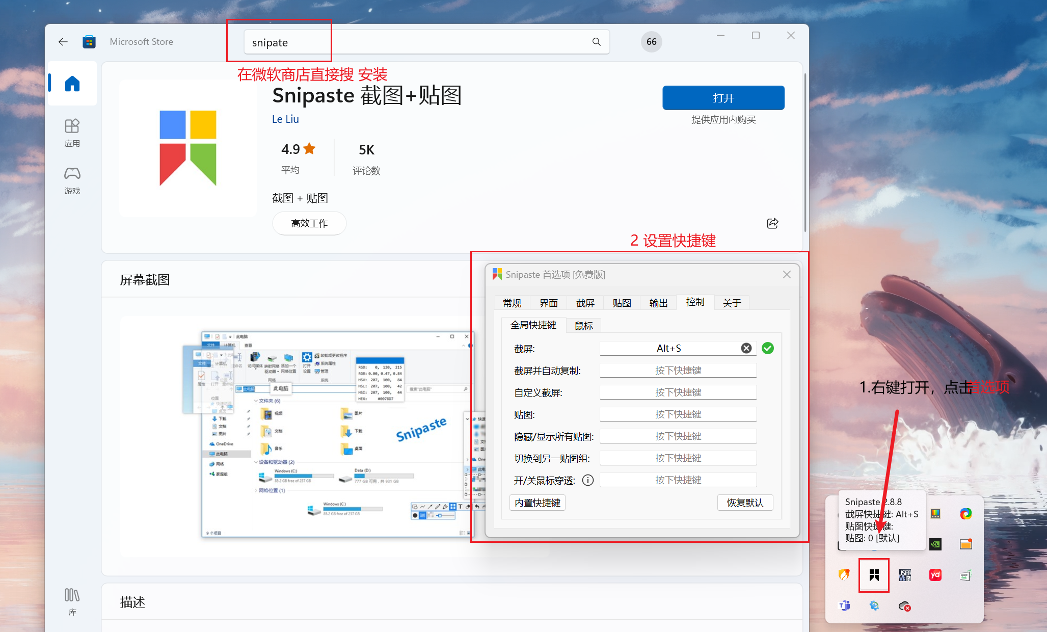Click the 自定义截屏 hotkey field
The width and height of the screenshot is (1047, 632).
click(678, 392)
